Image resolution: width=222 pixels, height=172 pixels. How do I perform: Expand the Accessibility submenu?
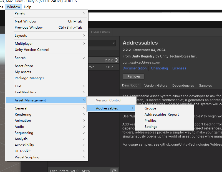coord(46,145)
